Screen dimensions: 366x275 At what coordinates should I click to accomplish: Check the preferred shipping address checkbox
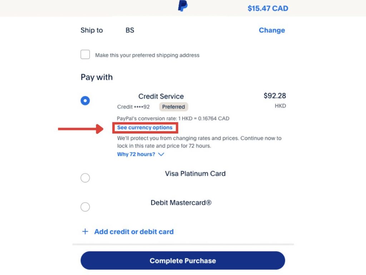point(85,55)
